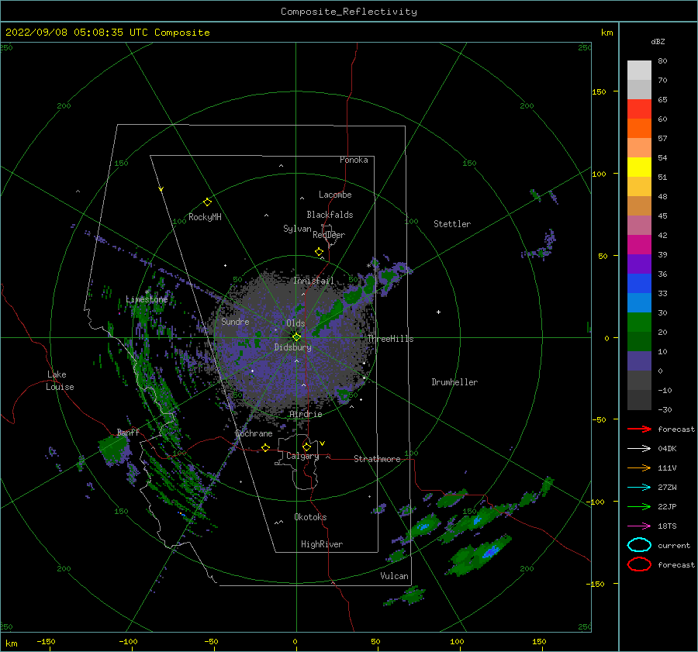Click the blue storm cell core southeast of Vulcan

click(490, 552)
